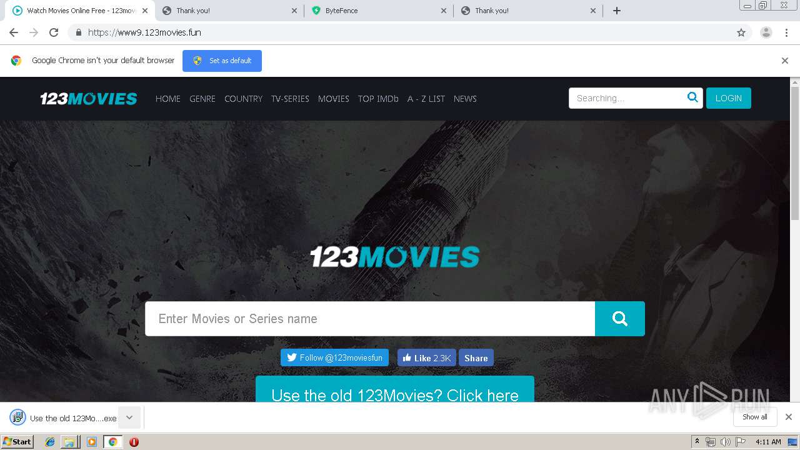Screen dimensions: 800x450
Task: Switch to the Watch Movies Online Free tab
Action: 77,11
